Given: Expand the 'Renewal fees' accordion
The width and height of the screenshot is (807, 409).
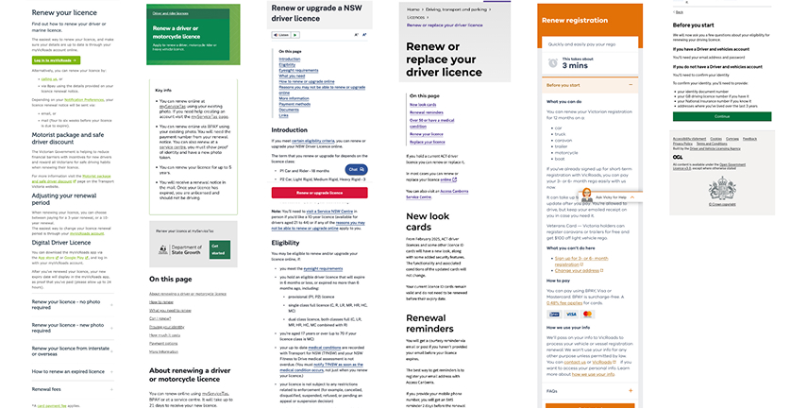Looking at the screenshot, I should pos(72,389).
